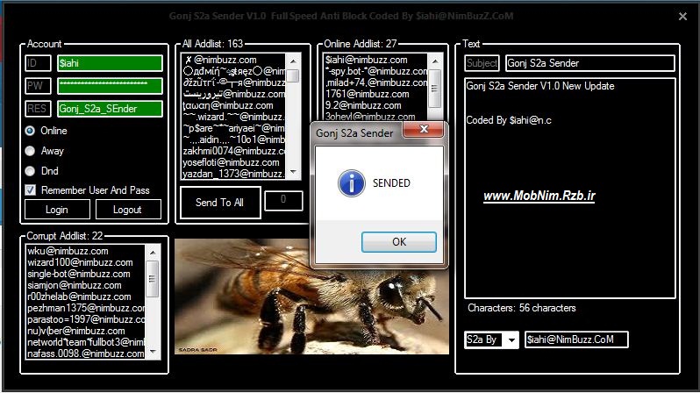Close the main Gonj S2a Sender window

tap(682, 17)
